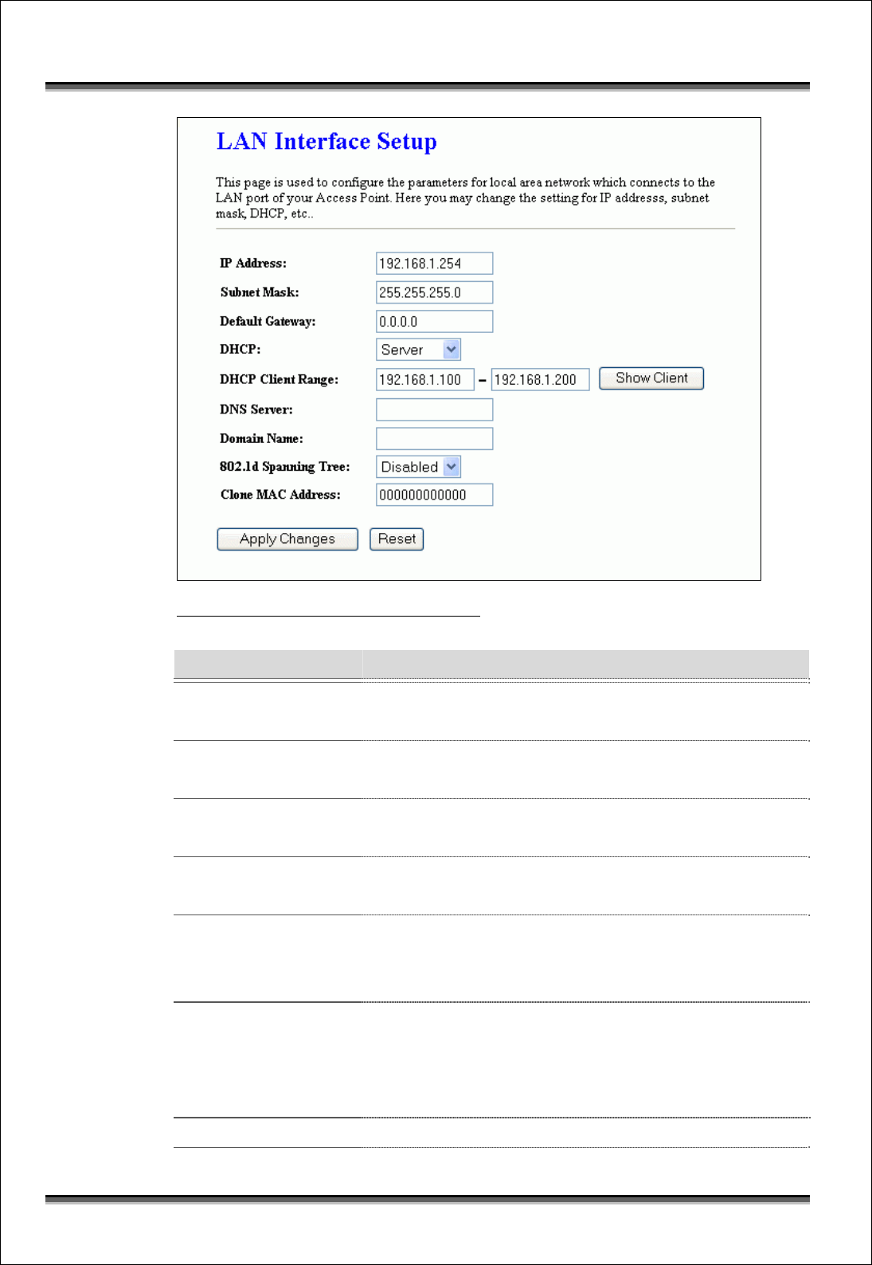
Task: Click the DHCP range start field 192.168.1.100
Action: click(424, 380)
